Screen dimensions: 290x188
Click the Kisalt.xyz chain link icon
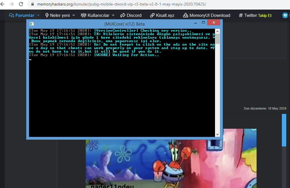[x=152, y=15]
